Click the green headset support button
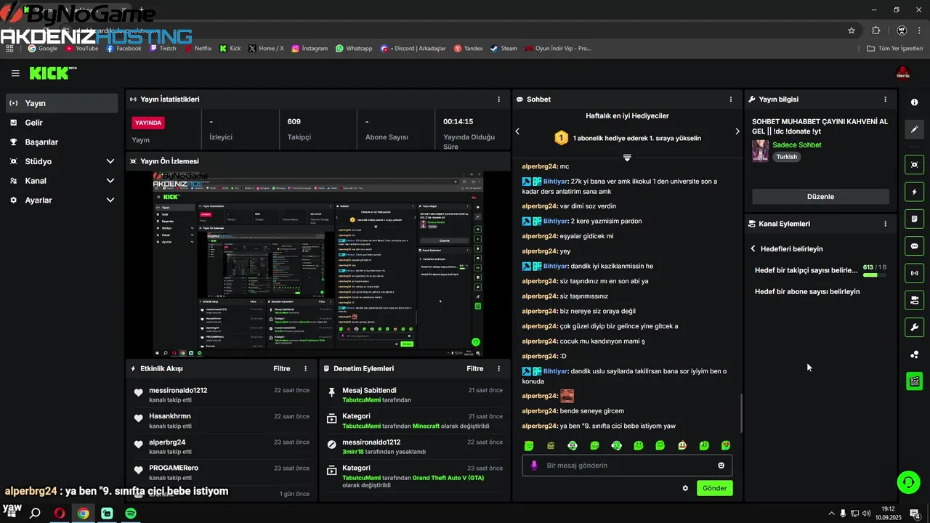The image size is (930, 523). click(907, 481)
